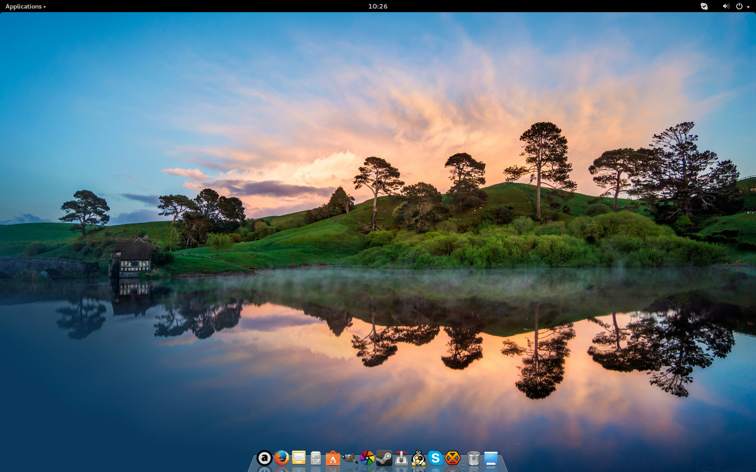The width and height of the screenshot is (756, 472).
Task: Open the red lever download icon in the dock
Action: (x=401, y=458)
